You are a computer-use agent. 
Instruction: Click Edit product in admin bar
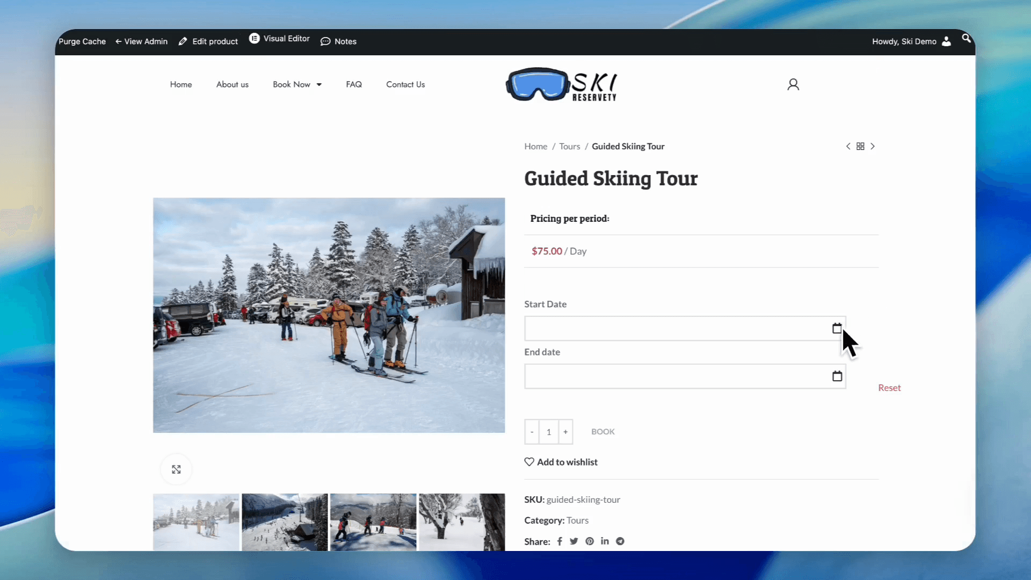click(x=208, y=41)
